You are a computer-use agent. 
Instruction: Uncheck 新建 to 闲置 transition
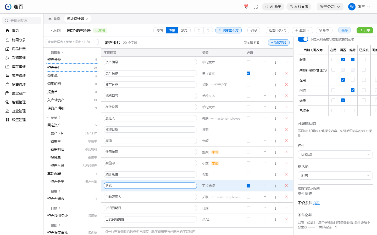point(343,60)
